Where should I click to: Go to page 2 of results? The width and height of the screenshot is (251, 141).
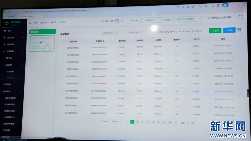click(x=137, y=122)
